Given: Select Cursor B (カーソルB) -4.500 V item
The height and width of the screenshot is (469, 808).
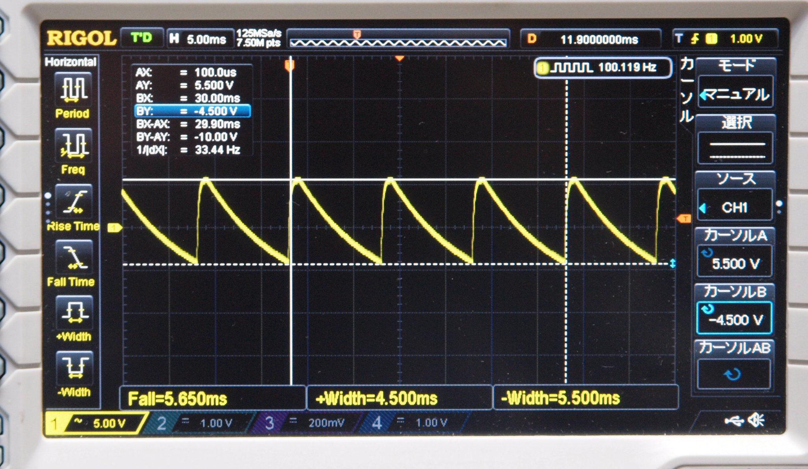Looking at the screenshot, I should point(734,318).
